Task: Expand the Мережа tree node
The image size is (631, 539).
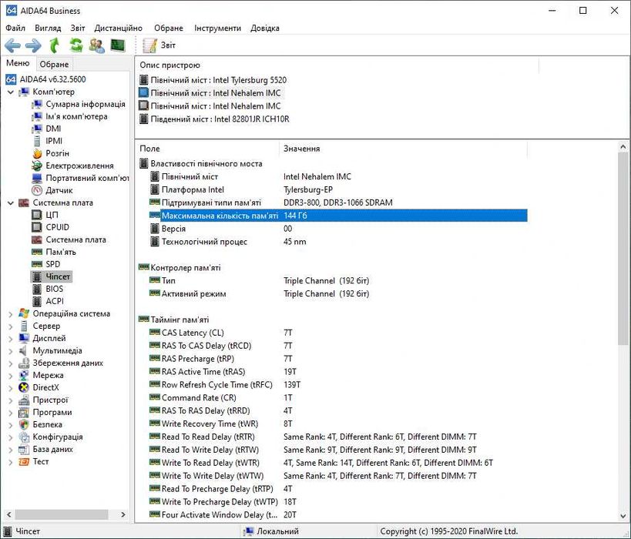Action: [x=11, y=376]
